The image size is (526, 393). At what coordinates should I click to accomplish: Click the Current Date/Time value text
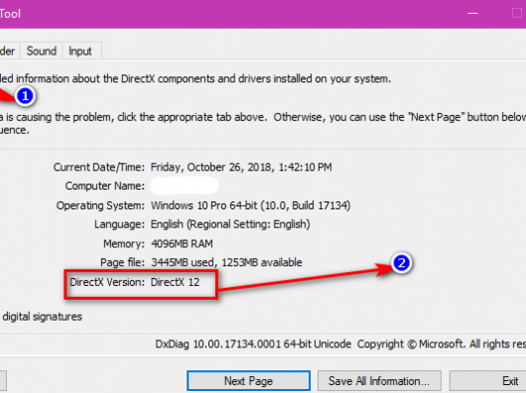click(241, 167)
